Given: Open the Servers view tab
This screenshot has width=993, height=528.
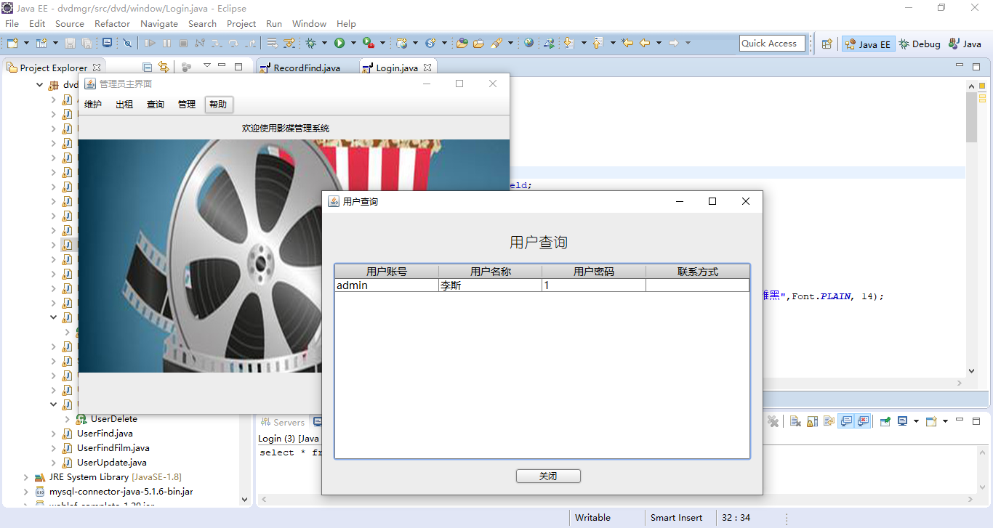Looking at the screenshot, I should pos(282,422).
